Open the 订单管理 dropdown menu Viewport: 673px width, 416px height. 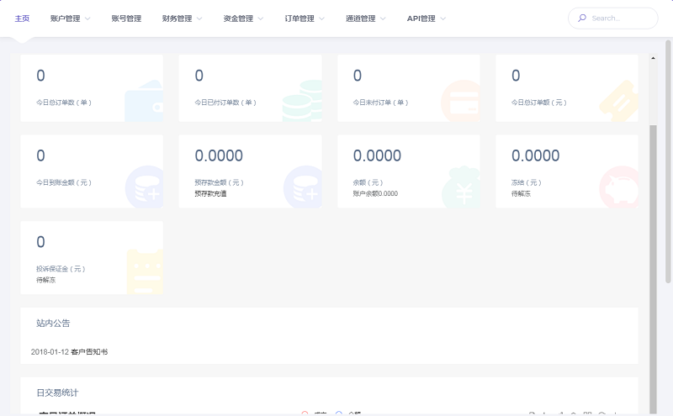[305, 18]
